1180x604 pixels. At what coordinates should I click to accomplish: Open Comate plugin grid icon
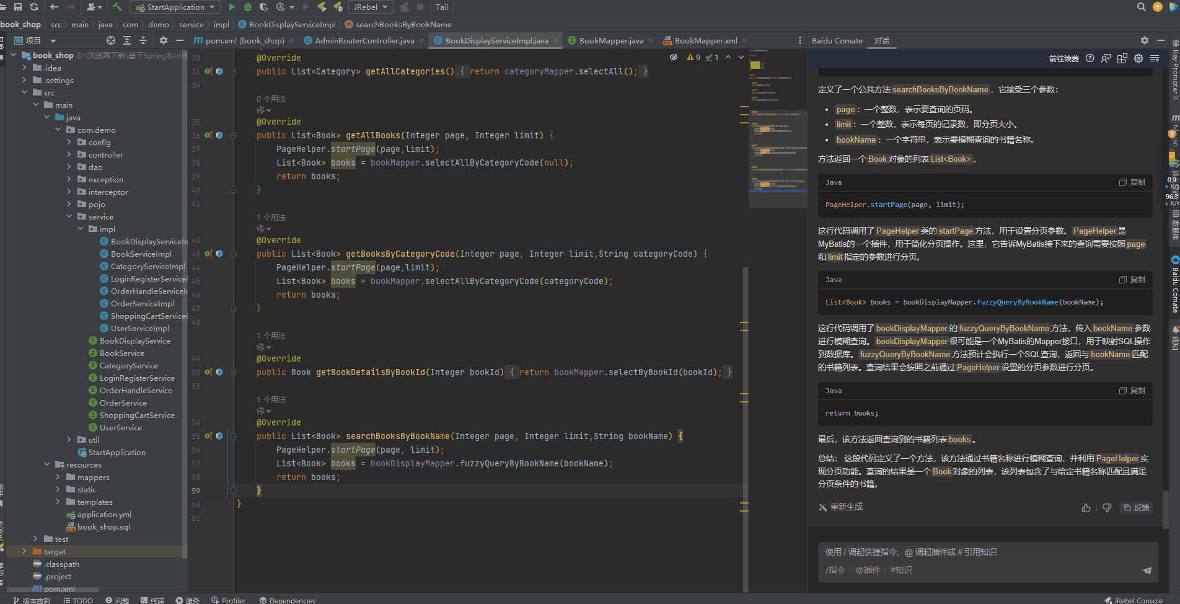click(1122, 58)
